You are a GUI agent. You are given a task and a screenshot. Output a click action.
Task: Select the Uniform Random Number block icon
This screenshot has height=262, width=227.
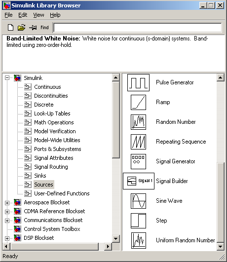[x=138, y=240]
